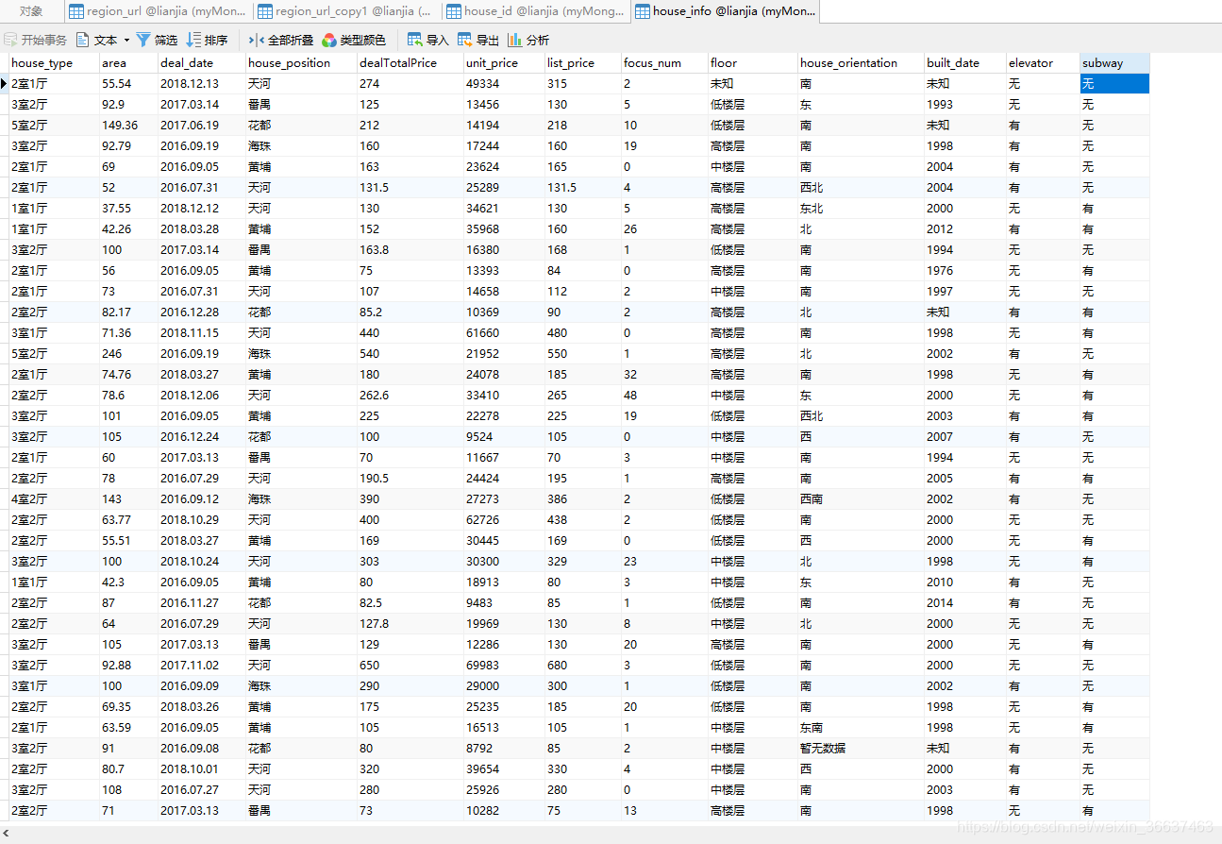This screenshot has height=844, width=1222.
Task: Click the current-row arrow indicator
Action: point(5,84)
